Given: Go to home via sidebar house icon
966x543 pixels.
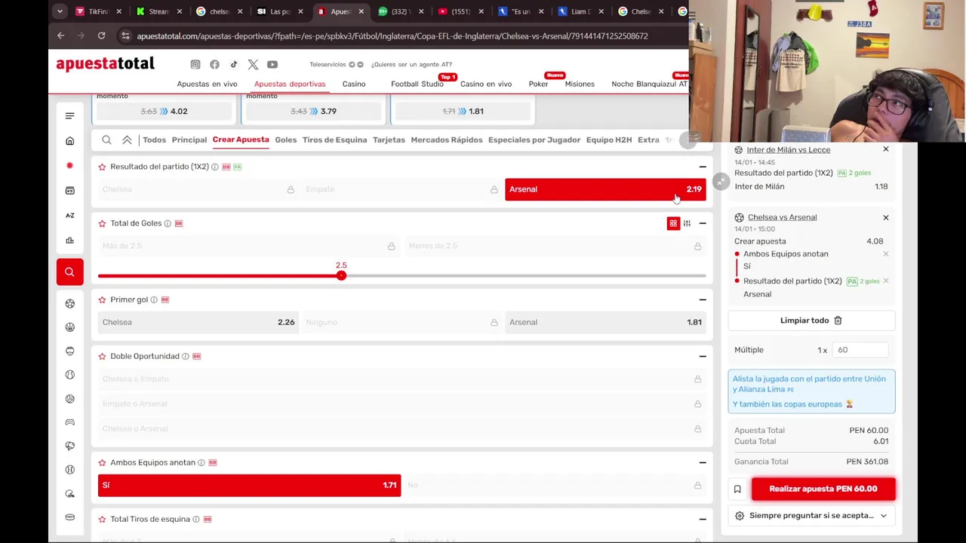Looking at the screenshot, I should (x=69, y=141).
